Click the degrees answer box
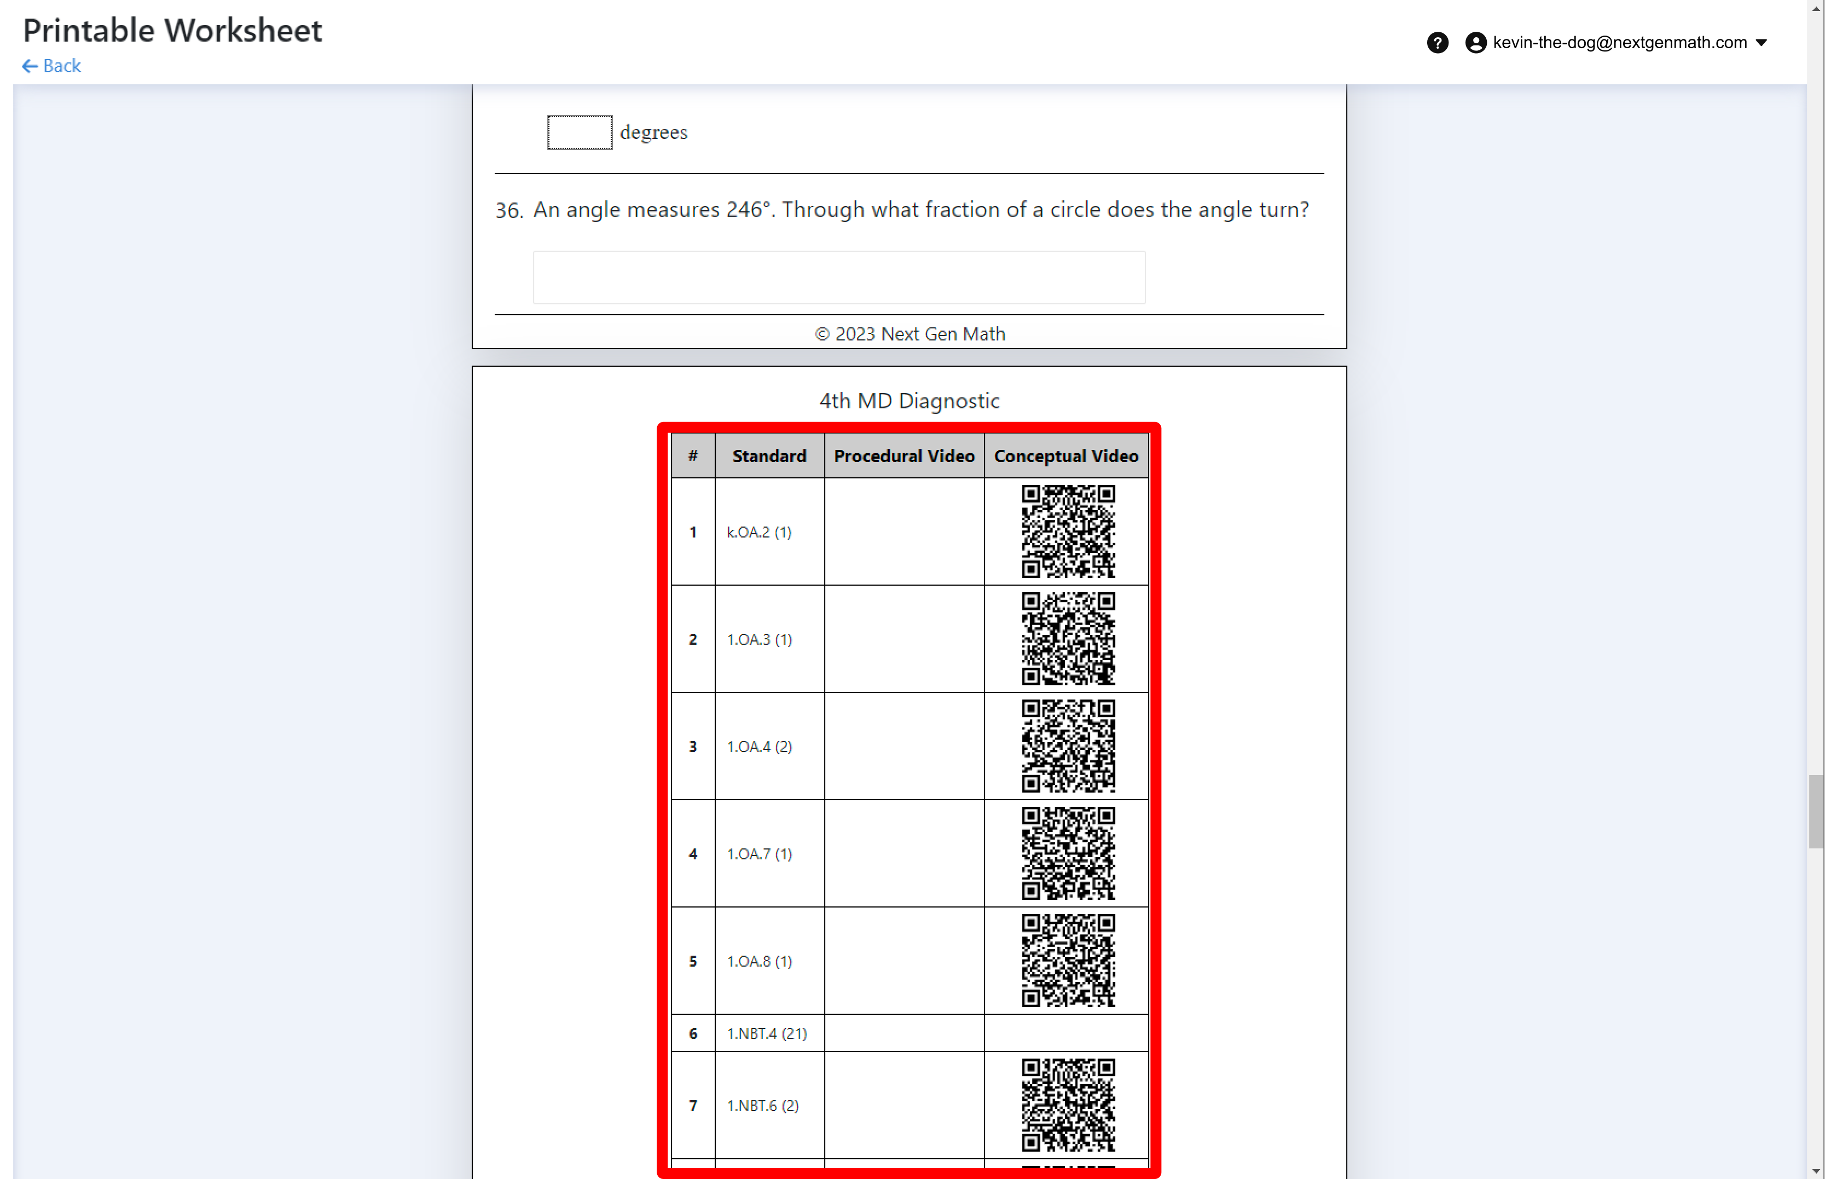 [580, 132]
